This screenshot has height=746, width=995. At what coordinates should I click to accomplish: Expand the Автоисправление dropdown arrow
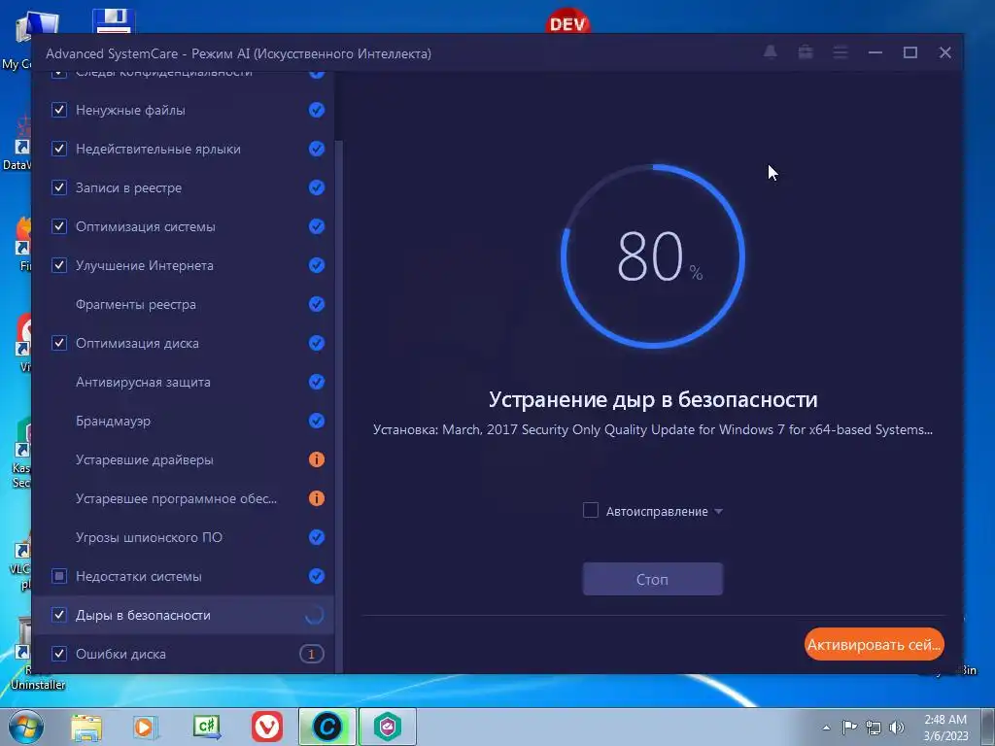click(718, 511)
